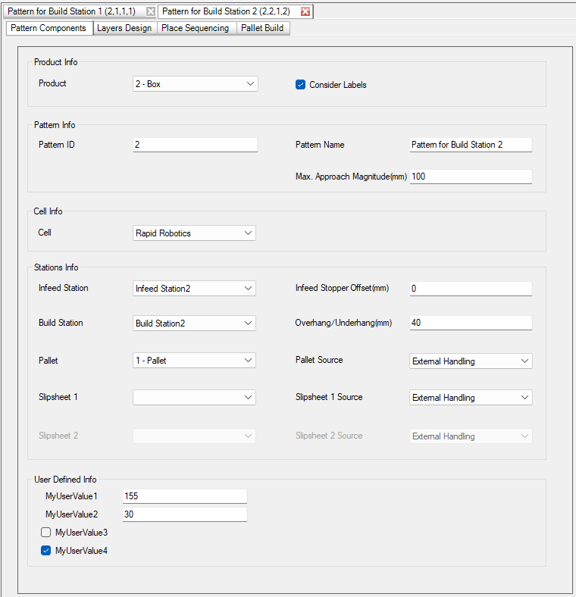Click the Pattern ID input field
This screenshot has height=597, width=576.
tap(196, 145)
